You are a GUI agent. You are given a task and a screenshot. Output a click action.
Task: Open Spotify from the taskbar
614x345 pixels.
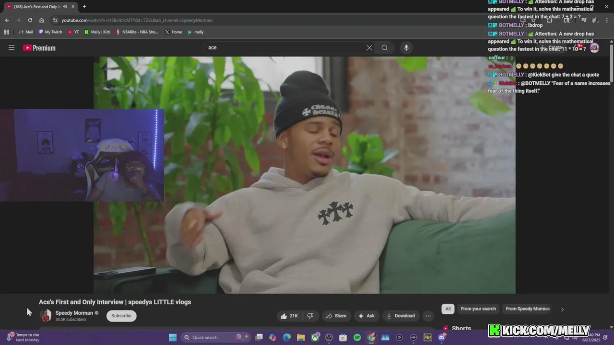357,337
